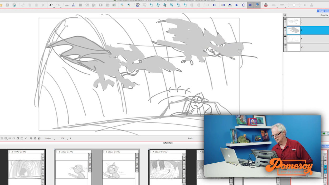Screen dimensions: 329x185
Task: Click the Redo arrow icon
Action: click(x=58, y=5)
